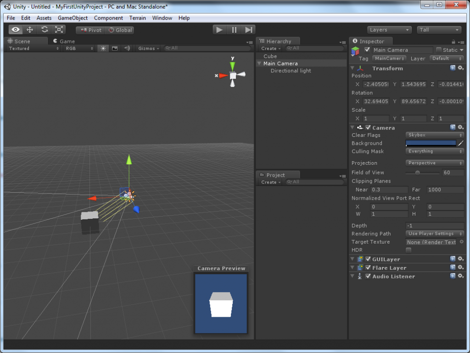The image size is (470, 353).
Task: Toggle Pivot handle position
Action: (x=91, y=30)
